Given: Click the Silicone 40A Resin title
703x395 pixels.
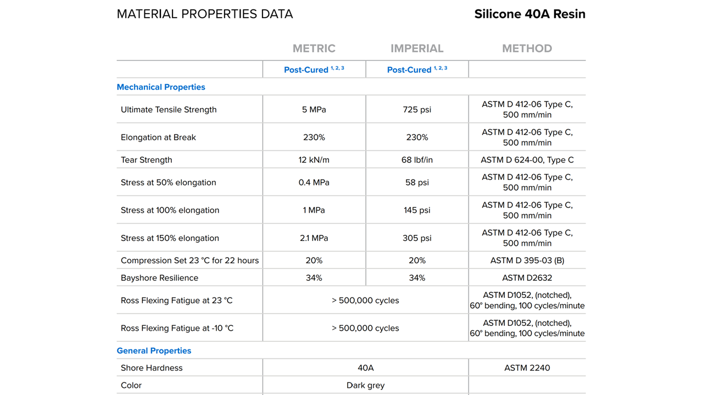Looking at the screenshot, I should coord(529,14).
